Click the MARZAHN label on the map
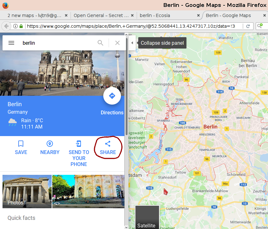 point(243,118)
